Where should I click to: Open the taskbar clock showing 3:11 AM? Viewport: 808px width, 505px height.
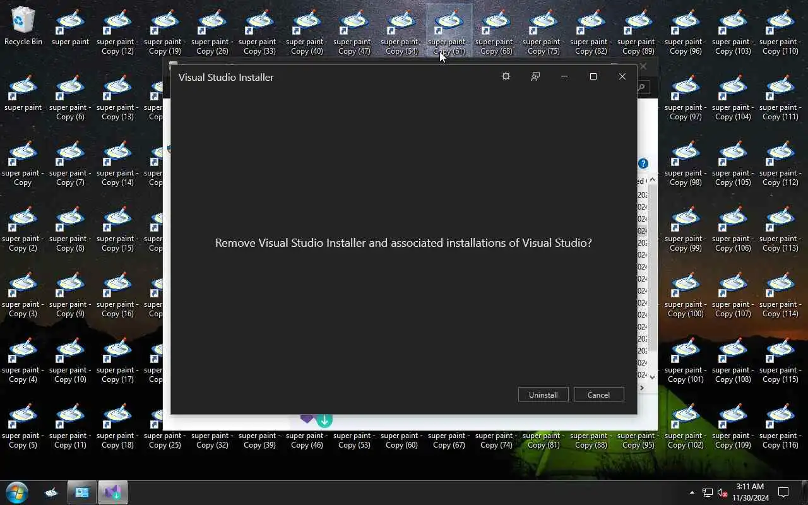pyautogui.click(x=750, y=492)
